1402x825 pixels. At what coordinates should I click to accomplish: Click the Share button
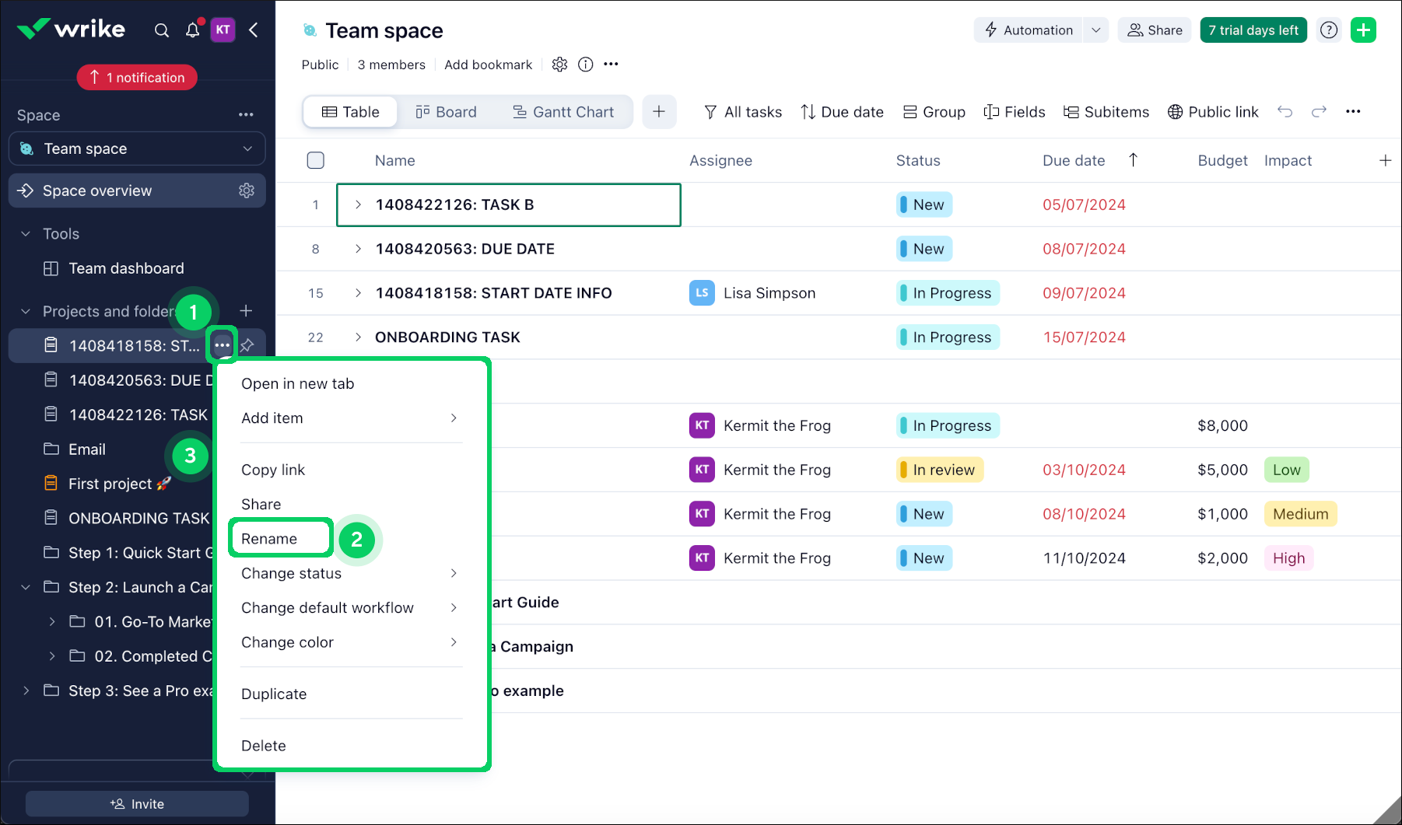coord(1155,30)
